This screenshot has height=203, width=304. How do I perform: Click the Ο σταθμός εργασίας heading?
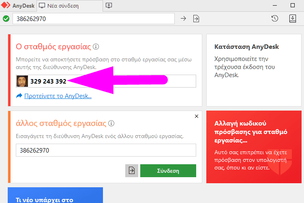(54, 47)
